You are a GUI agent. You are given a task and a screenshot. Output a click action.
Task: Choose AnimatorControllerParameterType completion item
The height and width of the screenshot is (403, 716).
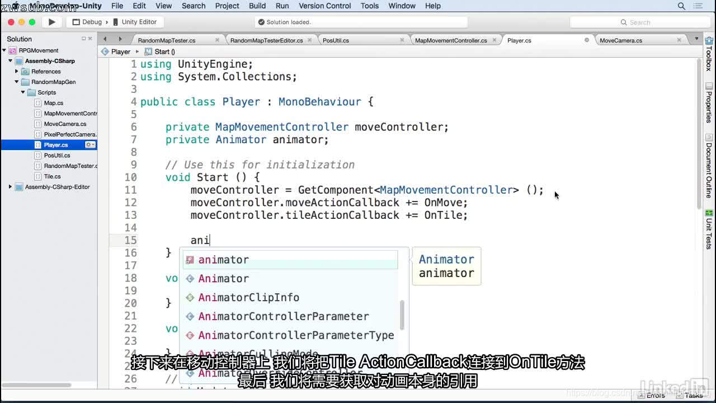tap(290, 336)
